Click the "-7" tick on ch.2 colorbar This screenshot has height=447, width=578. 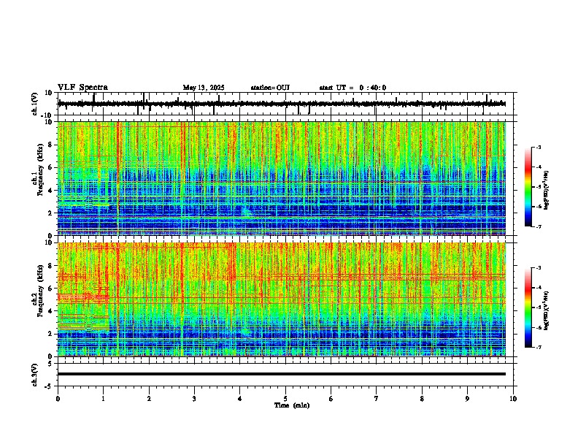pos(539,347)
